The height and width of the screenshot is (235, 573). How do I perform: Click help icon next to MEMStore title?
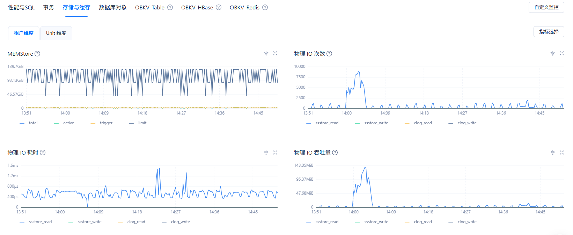[37, 54]
